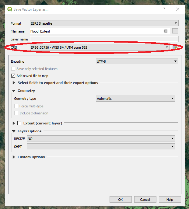Collapse the Layer Options section
189x209 pixels.
pos(14,131)
